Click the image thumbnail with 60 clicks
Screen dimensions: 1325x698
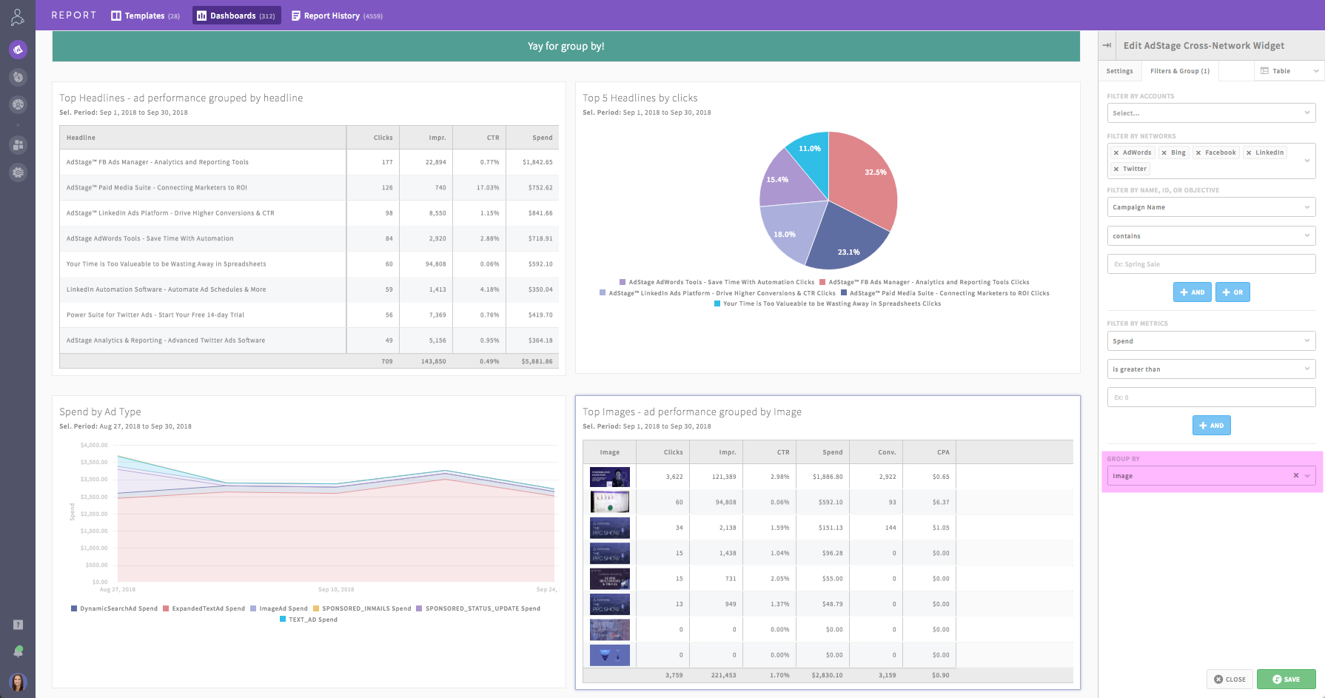tap(610, 502)
